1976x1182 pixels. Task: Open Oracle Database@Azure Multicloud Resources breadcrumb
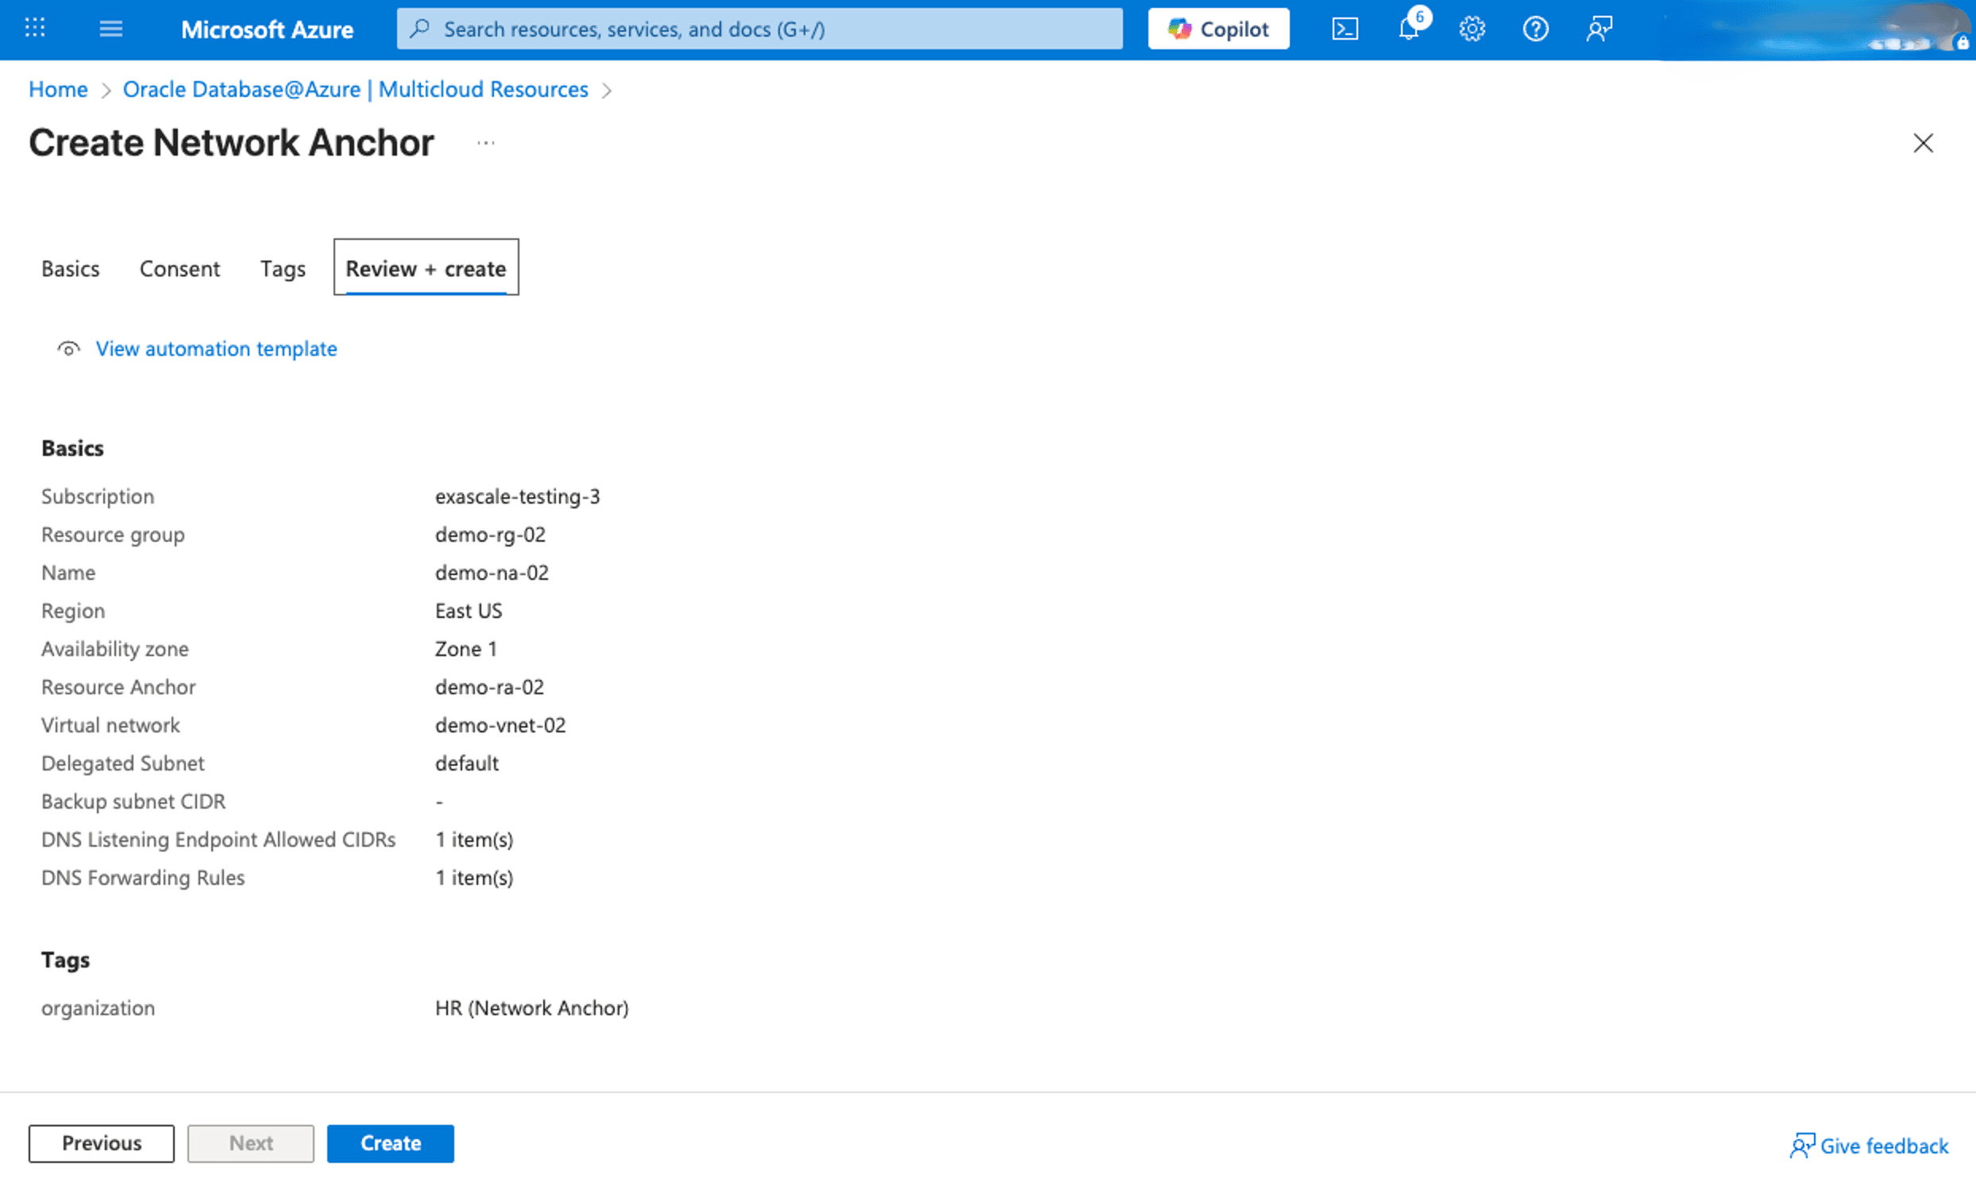coord(355,89)
